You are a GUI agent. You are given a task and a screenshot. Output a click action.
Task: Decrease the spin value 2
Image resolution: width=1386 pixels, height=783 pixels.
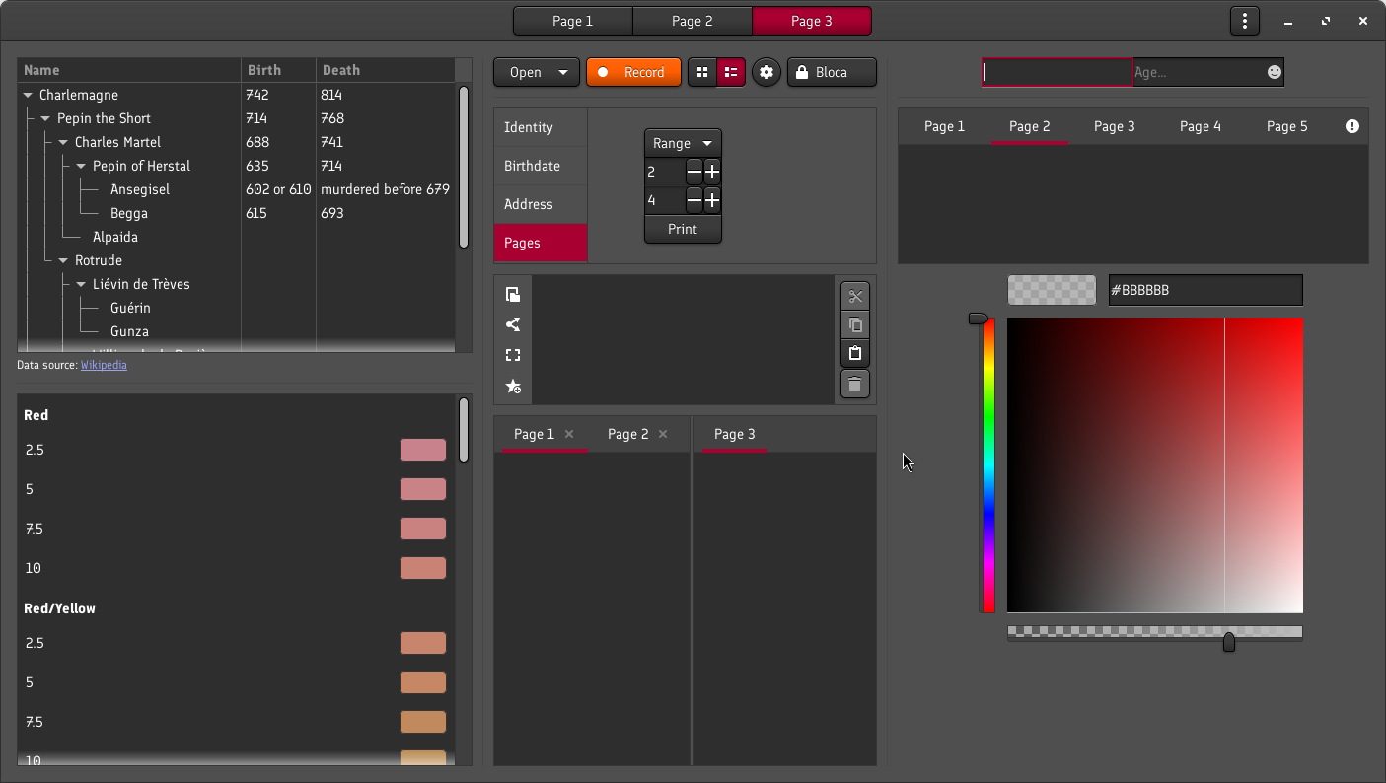coord(694,172)
